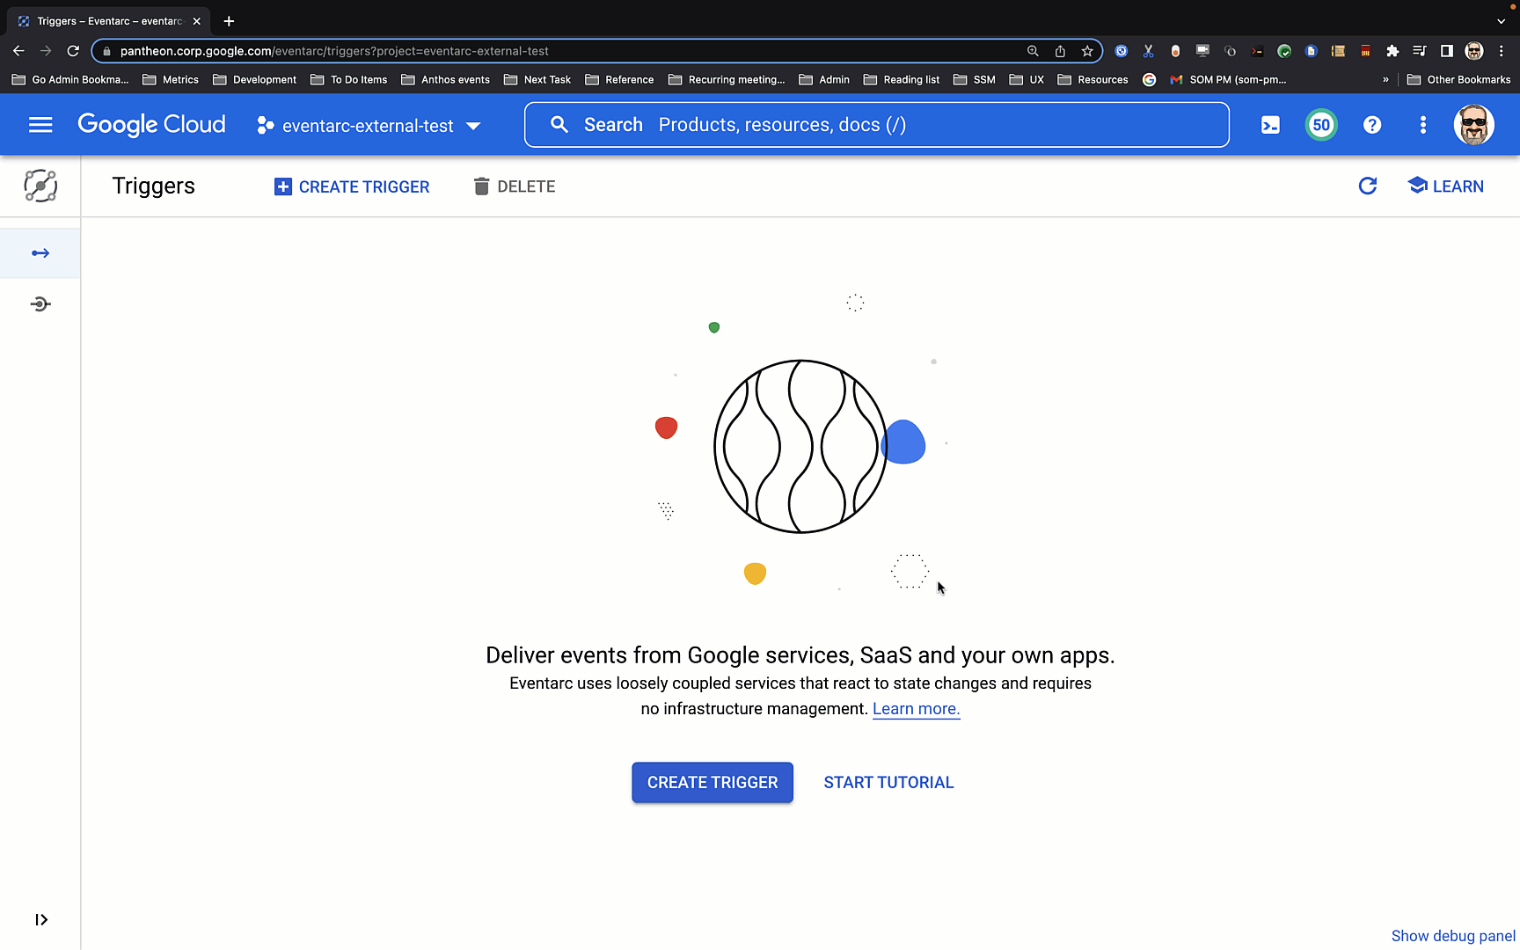Screen dimensions: 1520x950
Task: Activate Cloud Shell terminal icon
Action: tap(1270, 125)
